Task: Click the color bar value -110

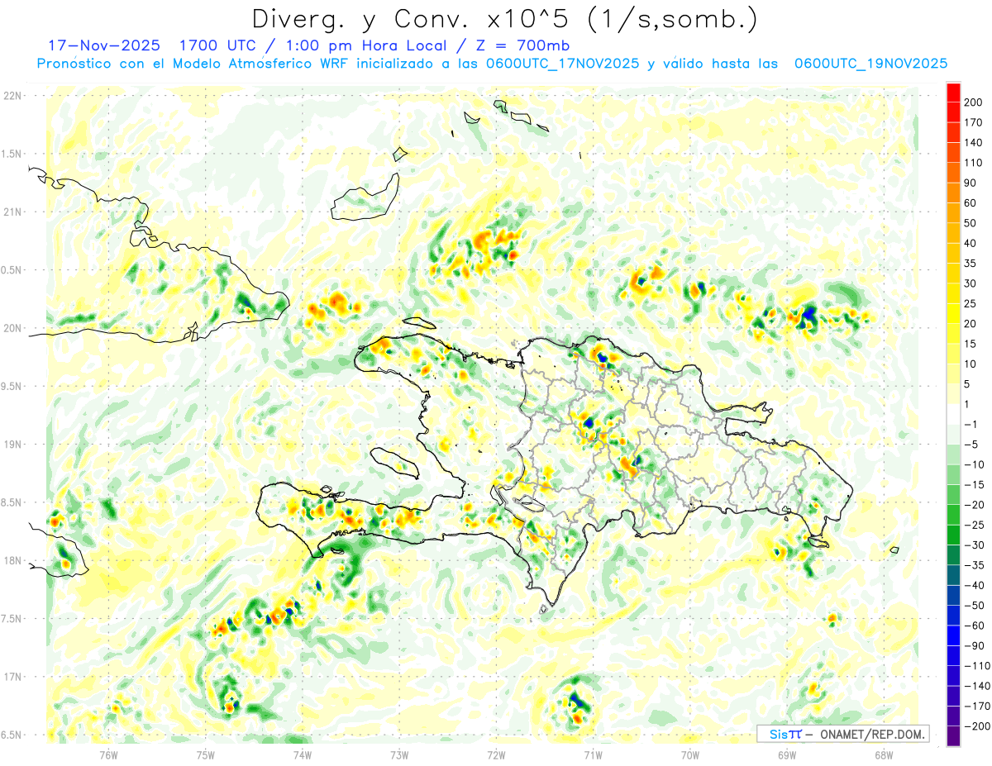Action: [x=977, y=666]
